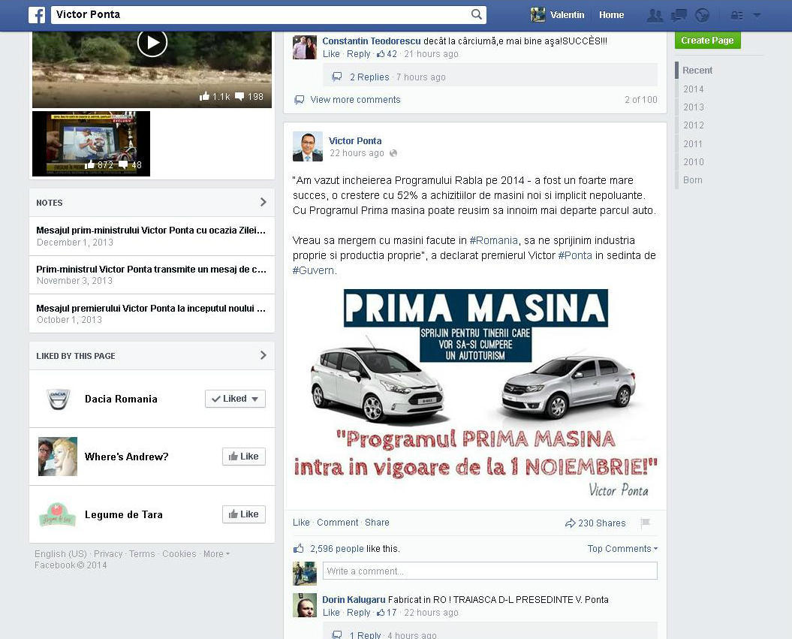792x639 pixels.
Task: Expand the Notes section chevron
Action: (263, 202)
